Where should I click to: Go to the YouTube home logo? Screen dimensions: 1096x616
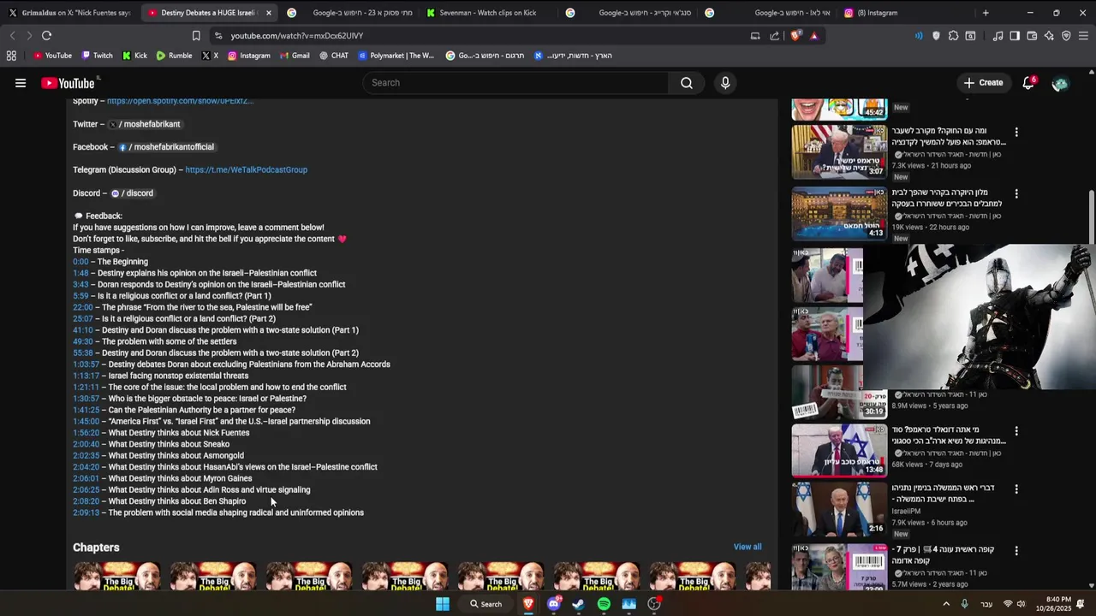(68, 83)
